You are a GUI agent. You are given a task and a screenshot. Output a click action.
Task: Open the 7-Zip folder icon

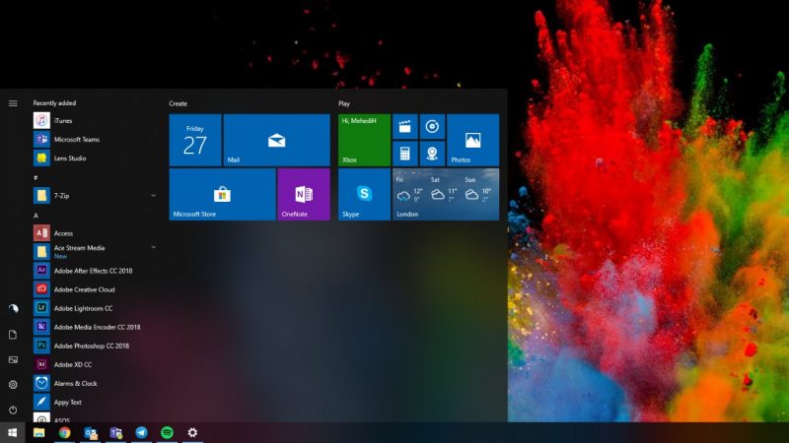click(x=41, y=195)
